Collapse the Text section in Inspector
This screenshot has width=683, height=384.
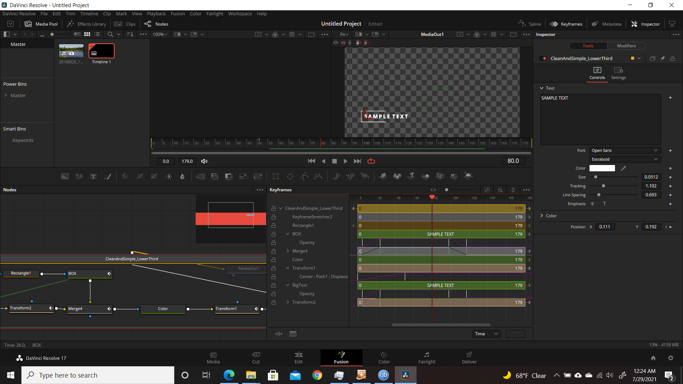(x=541, y=88)
